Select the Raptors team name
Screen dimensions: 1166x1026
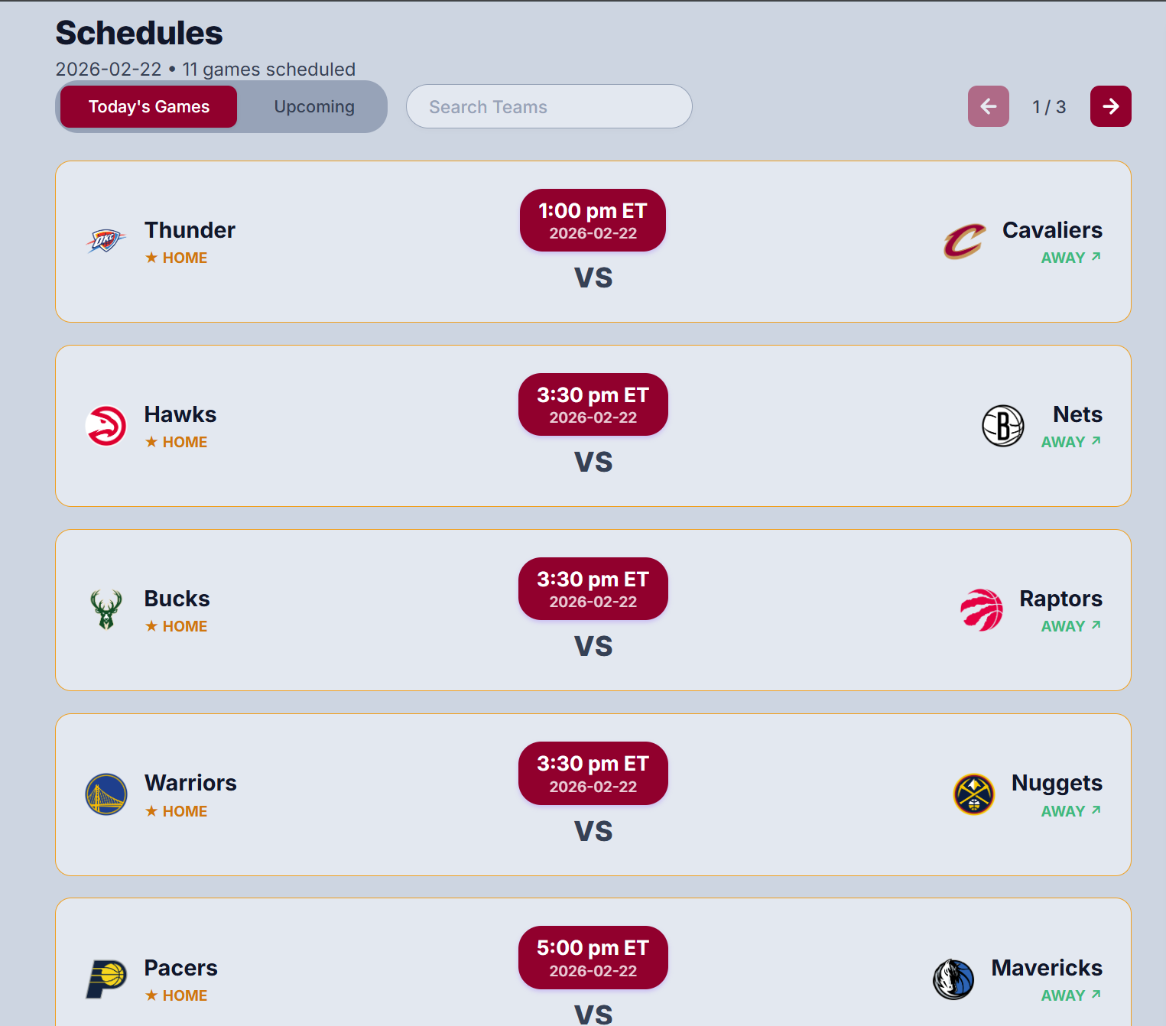(1060, 599)
